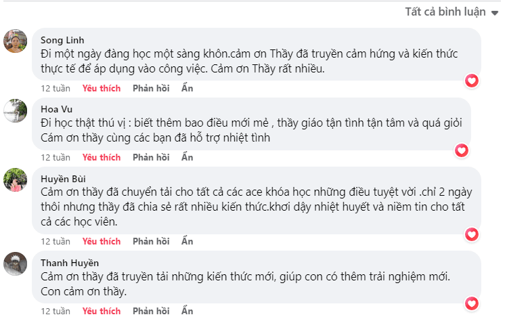The image size is (507, 319).
Task: Click Hoa Vu's profile avatar
Action: point(16,110)
